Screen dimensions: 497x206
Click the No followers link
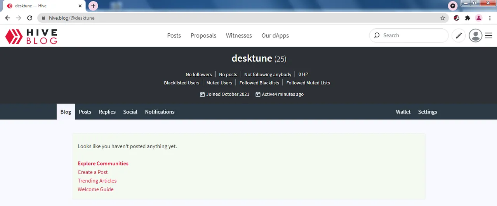199,74
